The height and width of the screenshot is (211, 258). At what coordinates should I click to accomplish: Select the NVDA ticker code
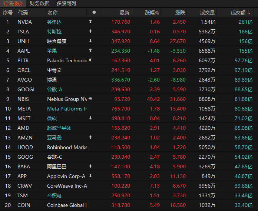pyautogui.click(x=25, y=22)
